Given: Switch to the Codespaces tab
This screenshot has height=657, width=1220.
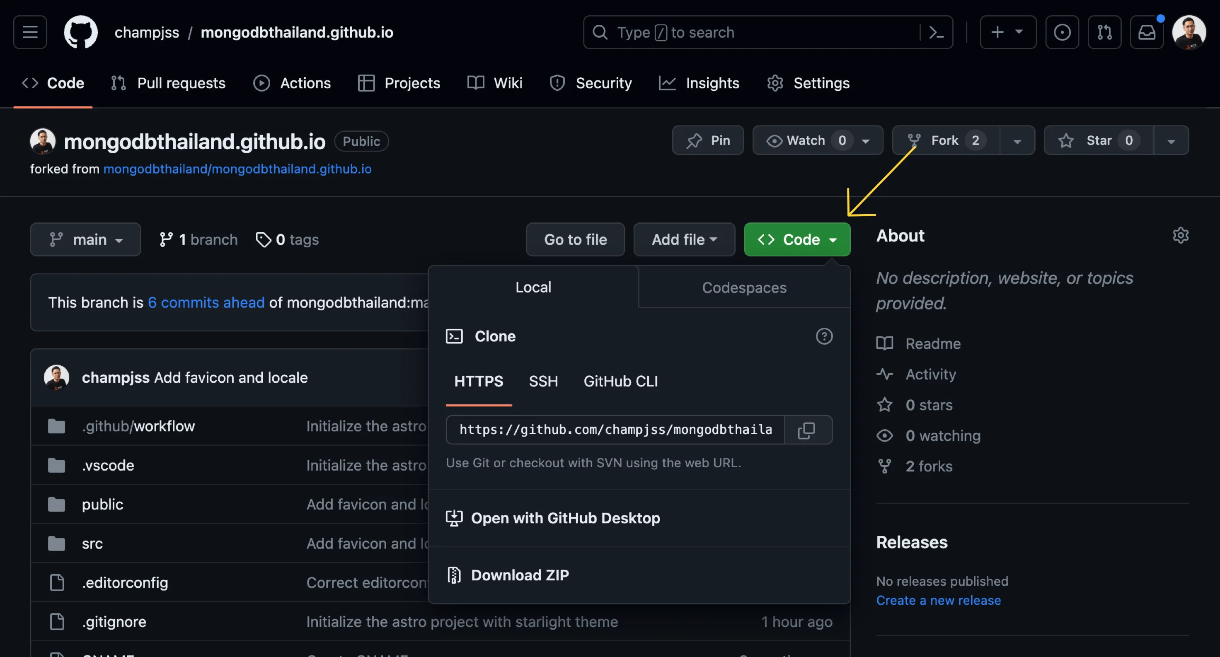Looking at the screenshot, I should (x=744, y=287).
